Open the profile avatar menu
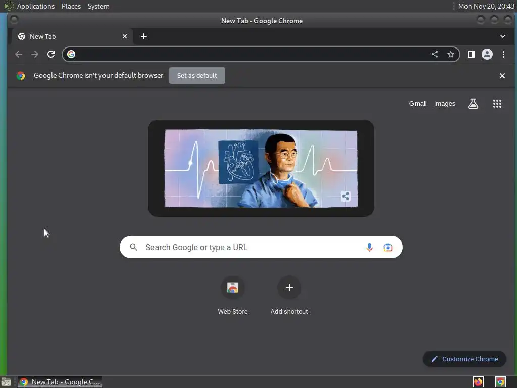This screenshot has height=388, width=517. [487, 54]
